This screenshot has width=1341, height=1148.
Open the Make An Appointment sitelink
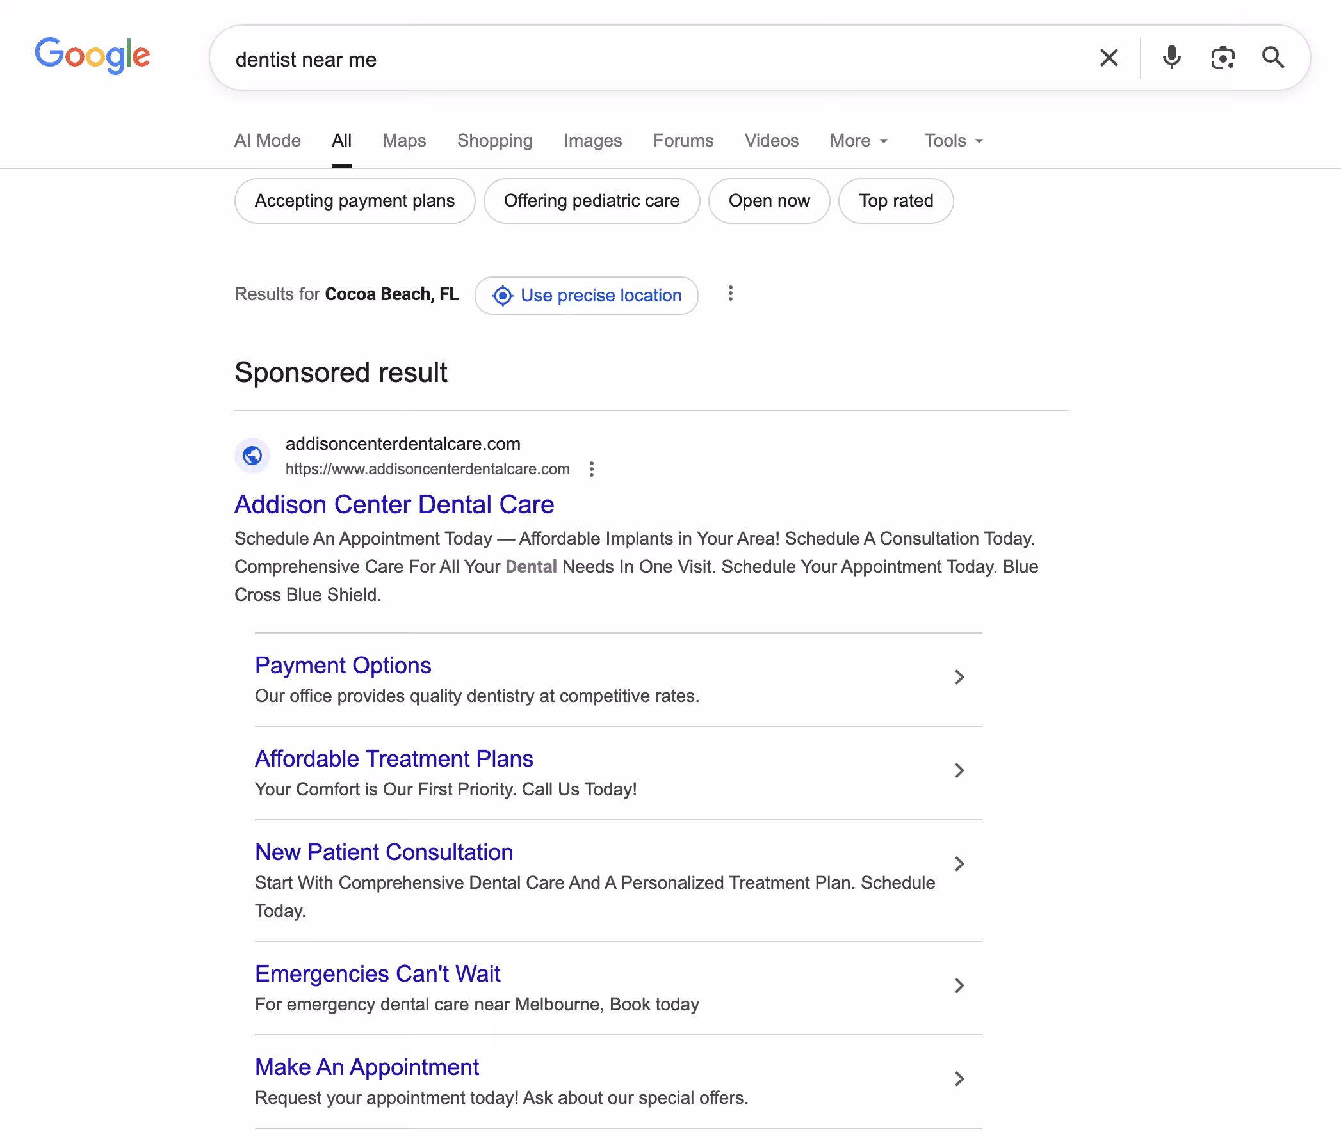[x=367, y=1067]
